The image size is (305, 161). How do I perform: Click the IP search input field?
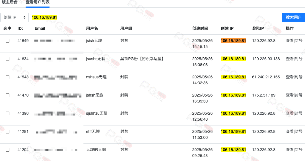pyautogui.click(x=155, y=17)
